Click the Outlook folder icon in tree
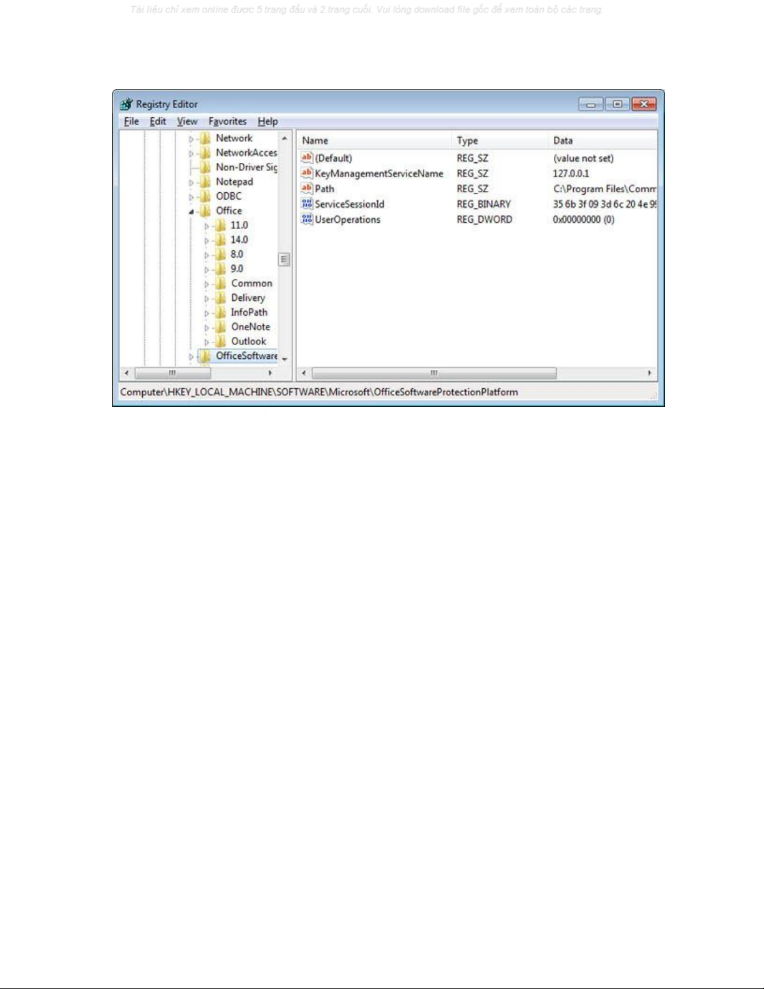Image resolution: width=764 pixels, height=989 pixels. click(x=220, y=341)
